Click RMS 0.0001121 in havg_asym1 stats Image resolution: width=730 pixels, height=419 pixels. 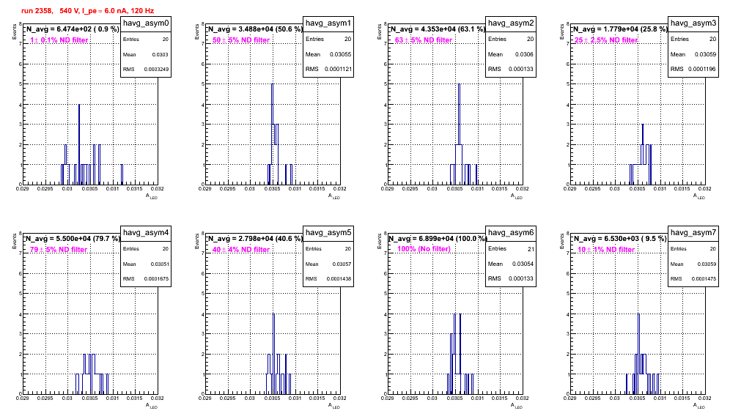coord(328,70)
